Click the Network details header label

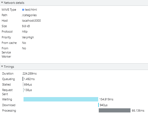pyautogui.click(x=14, y=3)
